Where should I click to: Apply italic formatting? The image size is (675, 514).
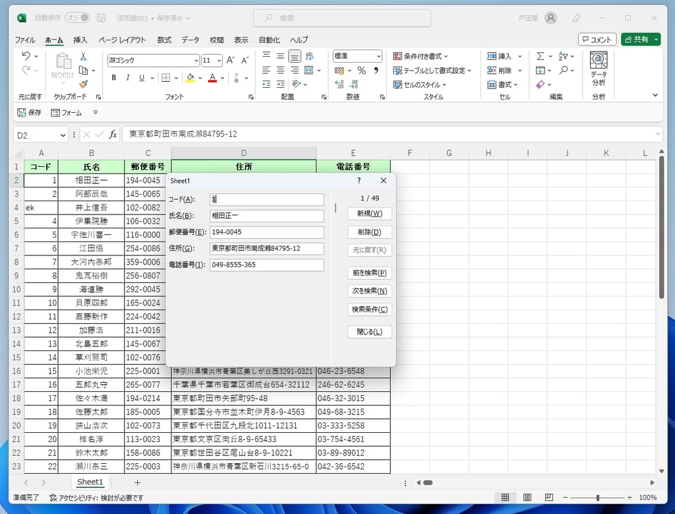click(127, 78)
